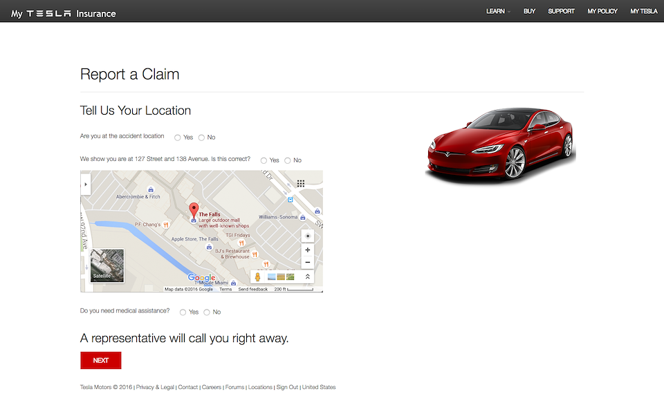Click the T-Mobile Miami shopping icon
Image resolution: width=664 pixels, height=405 pixels.
(x=233, y=283)
